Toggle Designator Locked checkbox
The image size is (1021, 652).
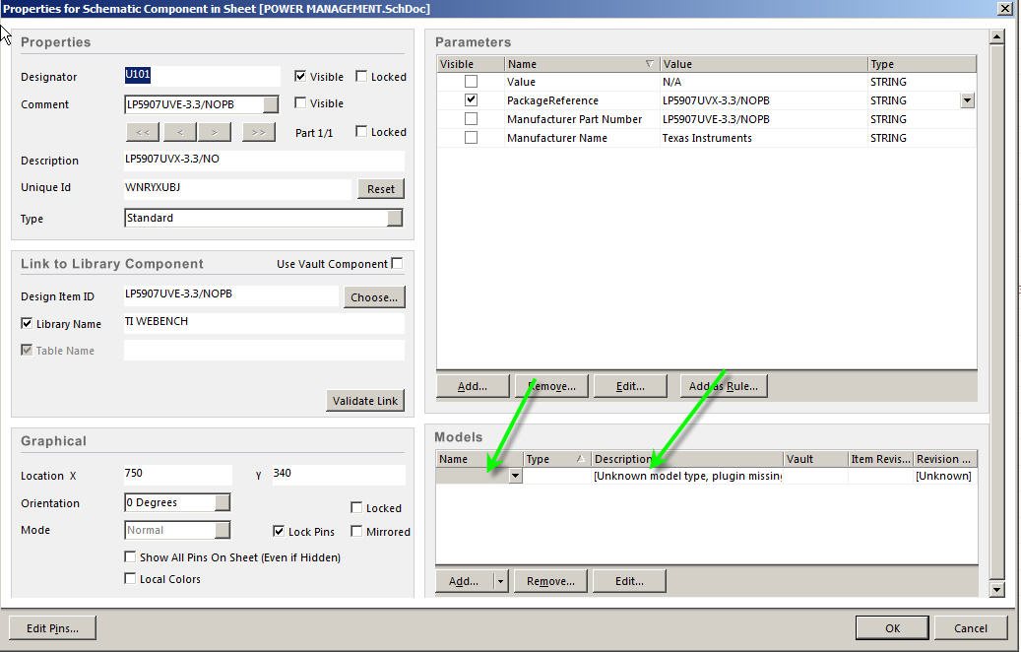pos(361,76)
